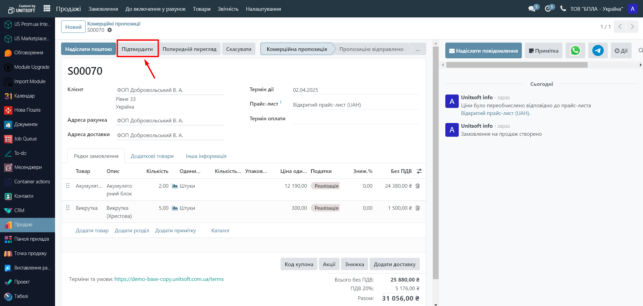Open conversations chat bubble icon
The image size is (643, 306).
pos(532,9)
